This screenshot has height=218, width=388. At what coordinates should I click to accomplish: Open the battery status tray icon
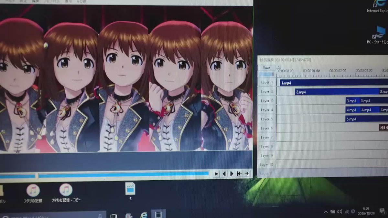click(x=333, y=212)
